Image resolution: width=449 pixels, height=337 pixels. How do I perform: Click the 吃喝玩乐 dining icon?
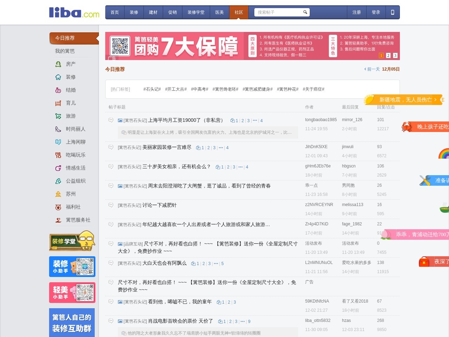[x=58, y=155]
